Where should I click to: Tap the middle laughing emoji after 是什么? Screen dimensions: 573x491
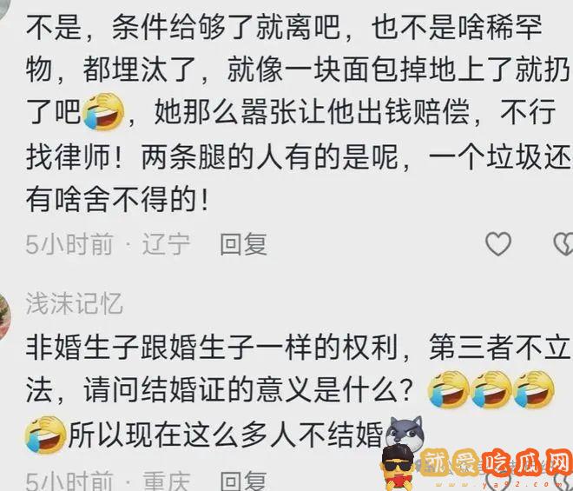(x=491, y=389)
